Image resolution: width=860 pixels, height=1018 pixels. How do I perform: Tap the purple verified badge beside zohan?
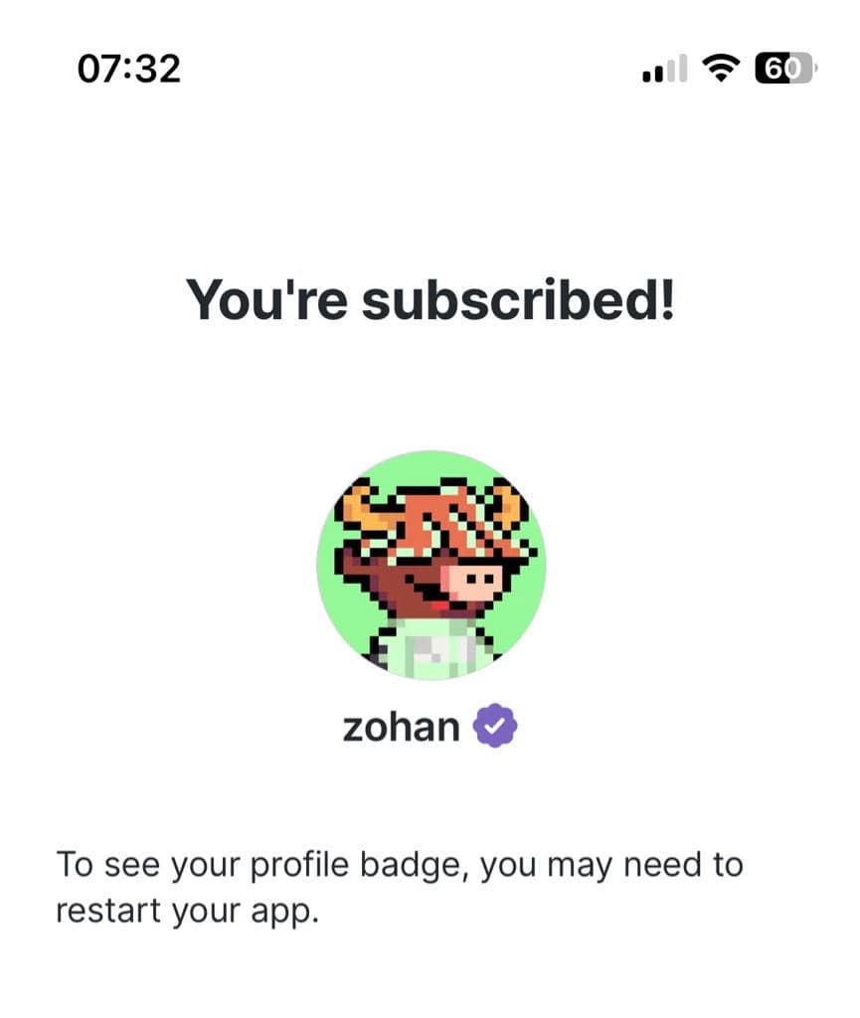(x=495, y=728)
